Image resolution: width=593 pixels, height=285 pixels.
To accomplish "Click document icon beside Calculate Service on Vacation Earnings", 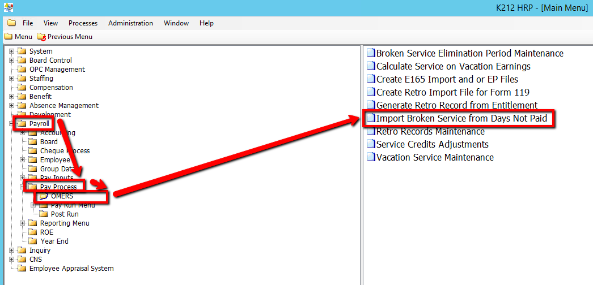I will pyautogui.click(x=371, y=66).
